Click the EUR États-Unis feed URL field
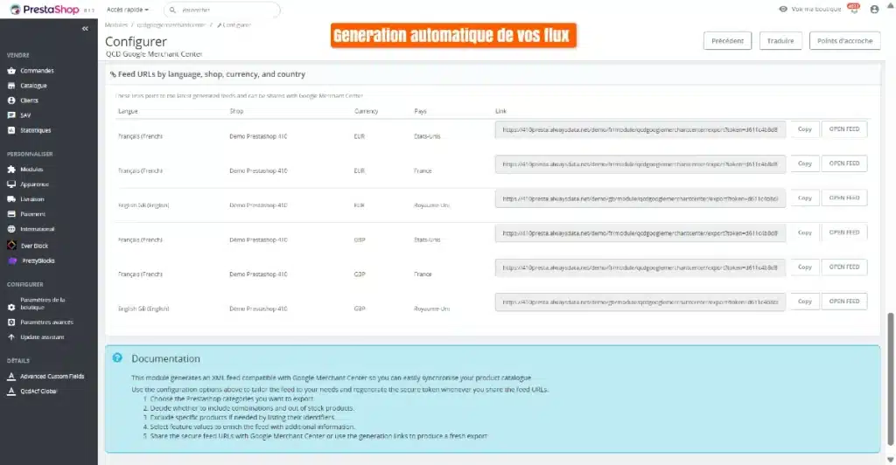 click(640, 129)
